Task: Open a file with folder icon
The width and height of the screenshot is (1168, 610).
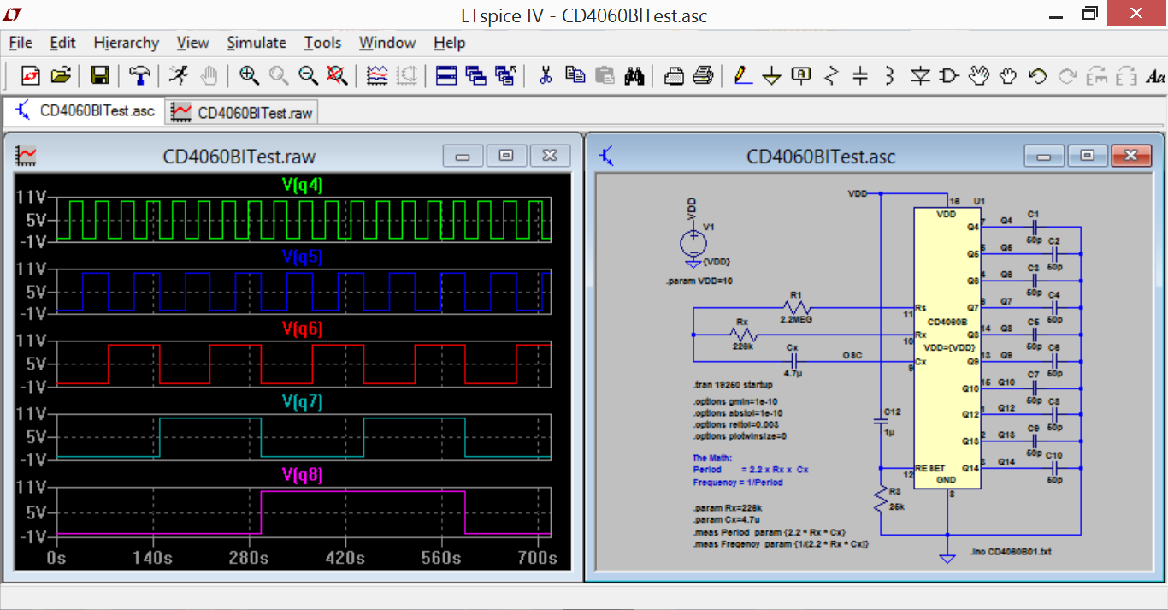Action: [60, 76]
